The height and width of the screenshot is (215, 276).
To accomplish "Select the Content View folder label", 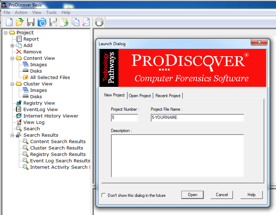I will [39, 58].
